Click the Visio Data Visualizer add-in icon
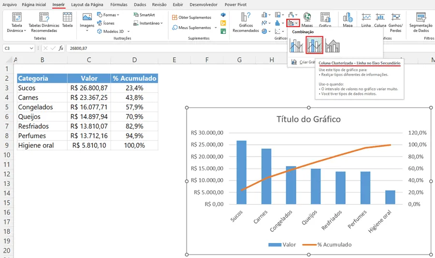Viewport: 435px width, 258px height. coord(223,15)
